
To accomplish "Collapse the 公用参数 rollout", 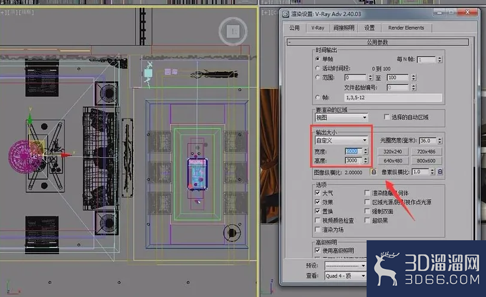I will pyautogui.click(x=377, y=42).
